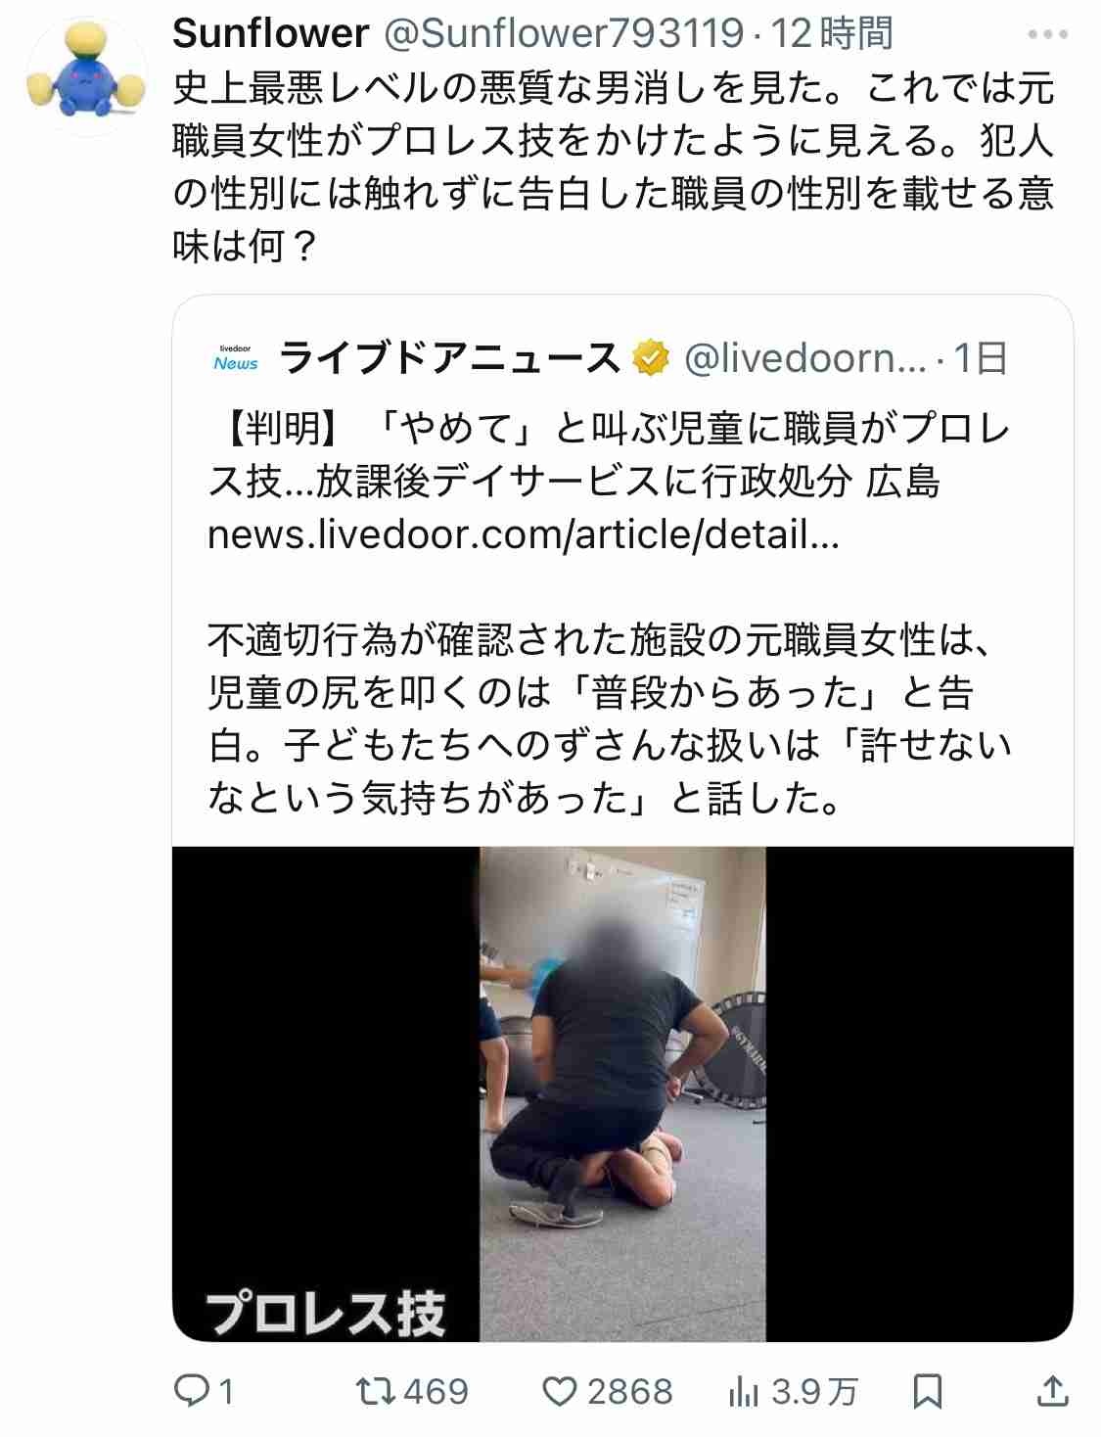Open the three-dot more options menu
Screen dimensions: 1101x1437
coord(1047,34)
